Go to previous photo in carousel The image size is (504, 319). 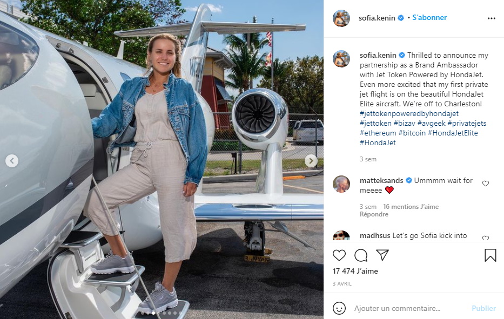pyautogui.click(x=12, y=161)
